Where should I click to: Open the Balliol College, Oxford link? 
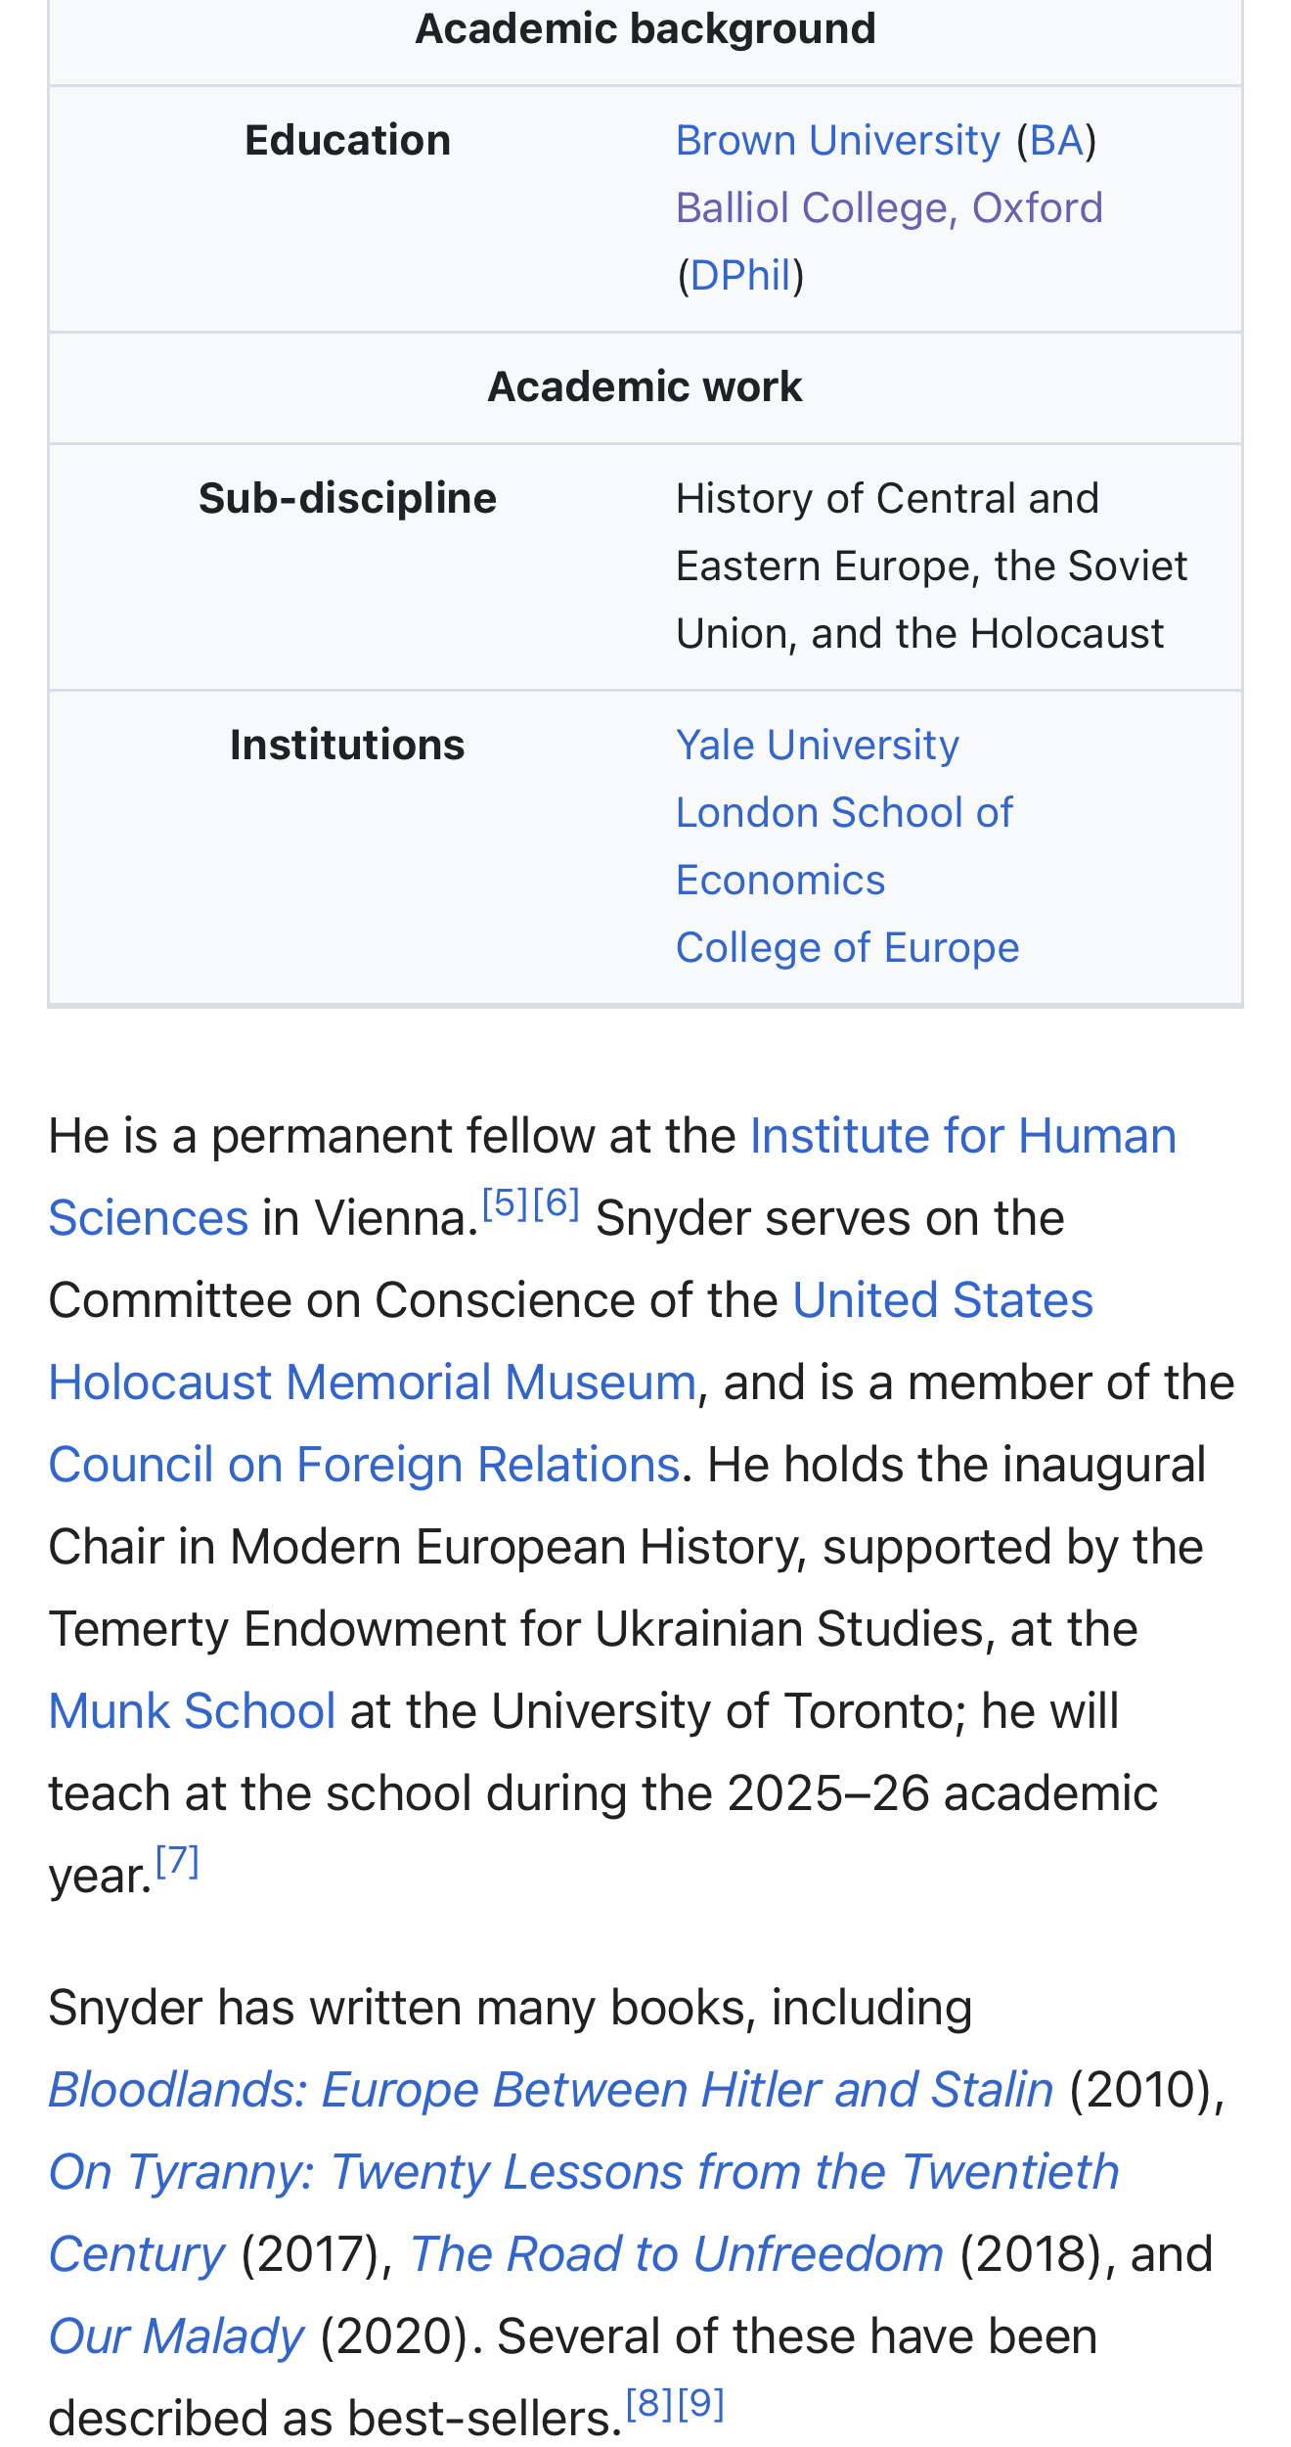click(889, 208)
